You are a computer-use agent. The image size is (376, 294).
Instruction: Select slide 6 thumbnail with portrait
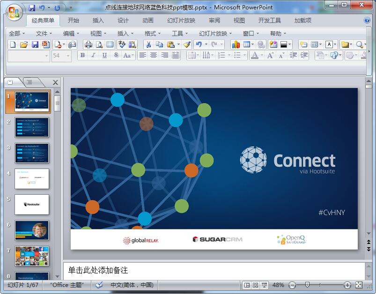pyautogui.click(x=32, y=230)
